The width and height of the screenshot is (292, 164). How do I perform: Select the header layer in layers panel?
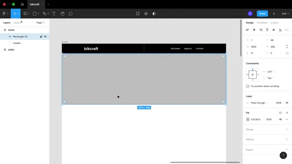(17, 43)
